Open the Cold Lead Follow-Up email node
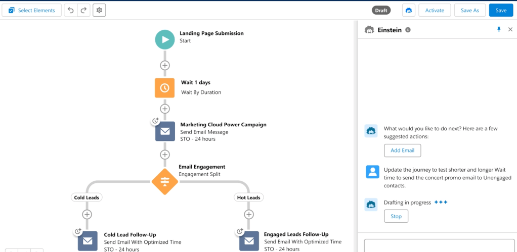This screenshot has width=517, height=252. coord(88,241)
